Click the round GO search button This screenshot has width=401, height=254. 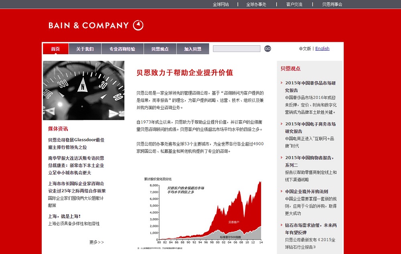point(267,49)
